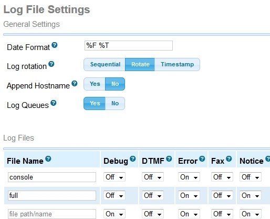This screenshot has height=219, width=270.
Task: Open Debug dropdown for full row
Action: click(115, 195)
